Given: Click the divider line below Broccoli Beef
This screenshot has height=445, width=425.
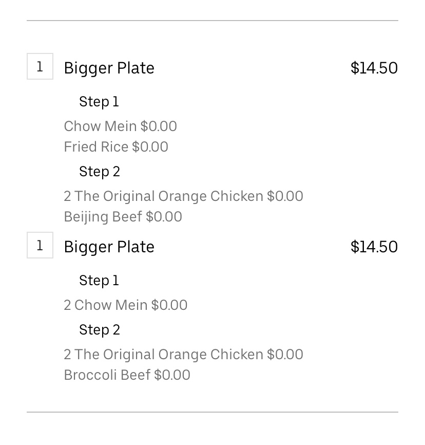Looking at the screenshot, I should pos(212,412).
